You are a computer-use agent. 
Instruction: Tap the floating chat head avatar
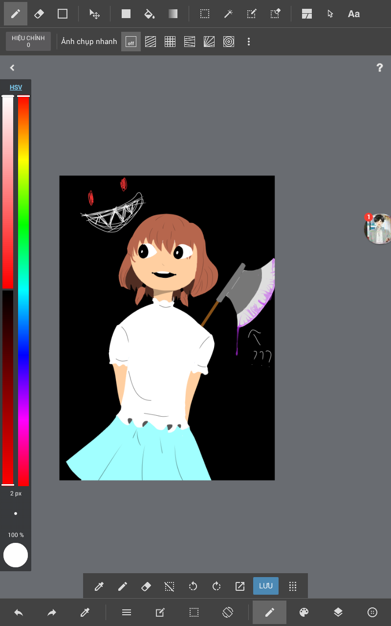click(x=378, y=229)
